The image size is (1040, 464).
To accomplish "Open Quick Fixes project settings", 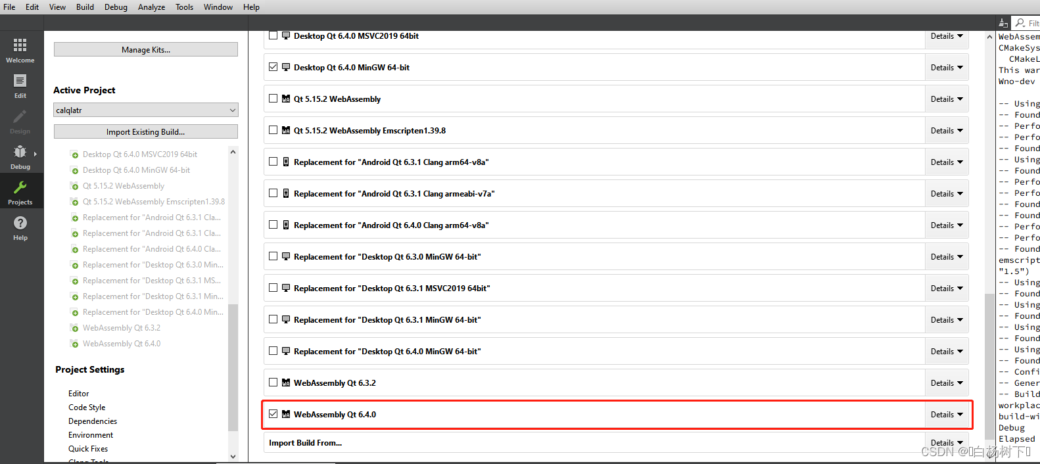I will coord(88,449).
